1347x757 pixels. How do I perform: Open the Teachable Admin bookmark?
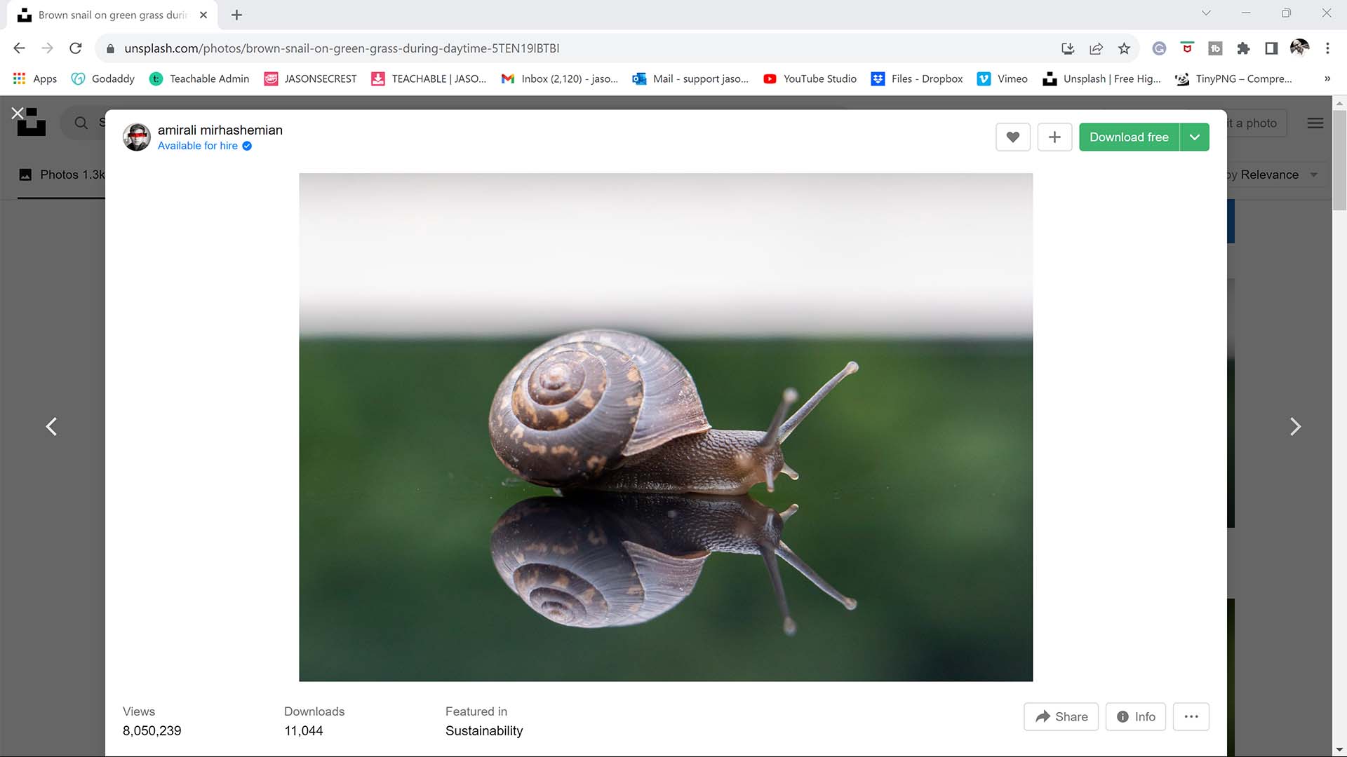click(x=199, y=79)
